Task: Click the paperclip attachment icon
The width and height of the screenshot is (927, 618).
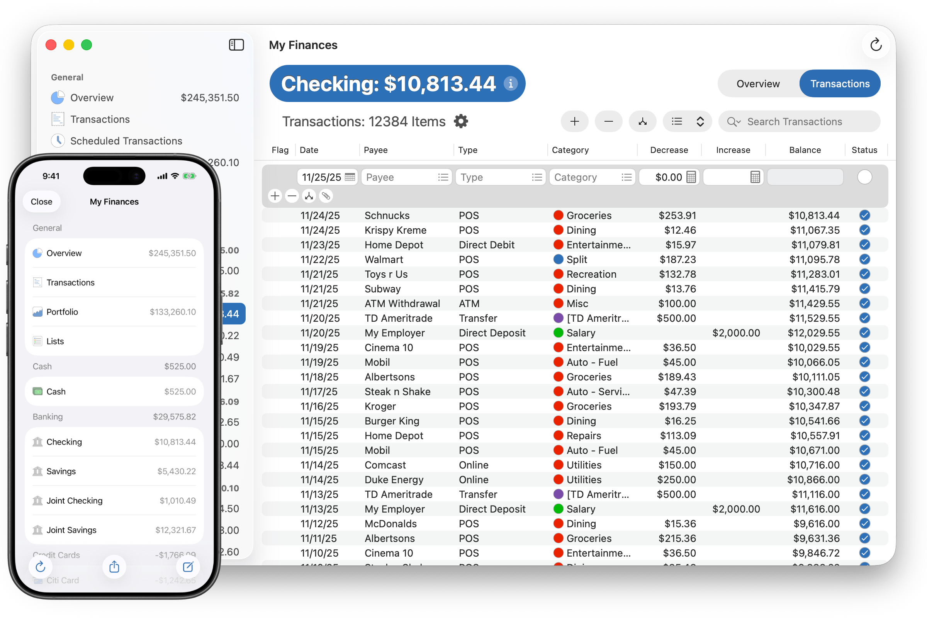Action: pyautogui.click(x=326, y=196)
